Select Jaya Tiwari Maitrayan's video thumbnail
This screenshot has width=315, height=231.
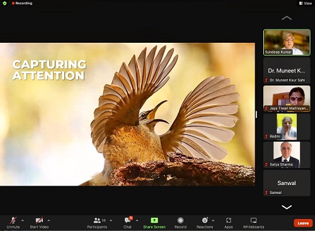[287, 99]
